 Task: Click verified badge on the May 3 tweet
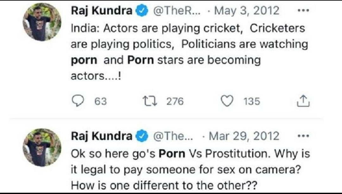[x=141, y=11]
